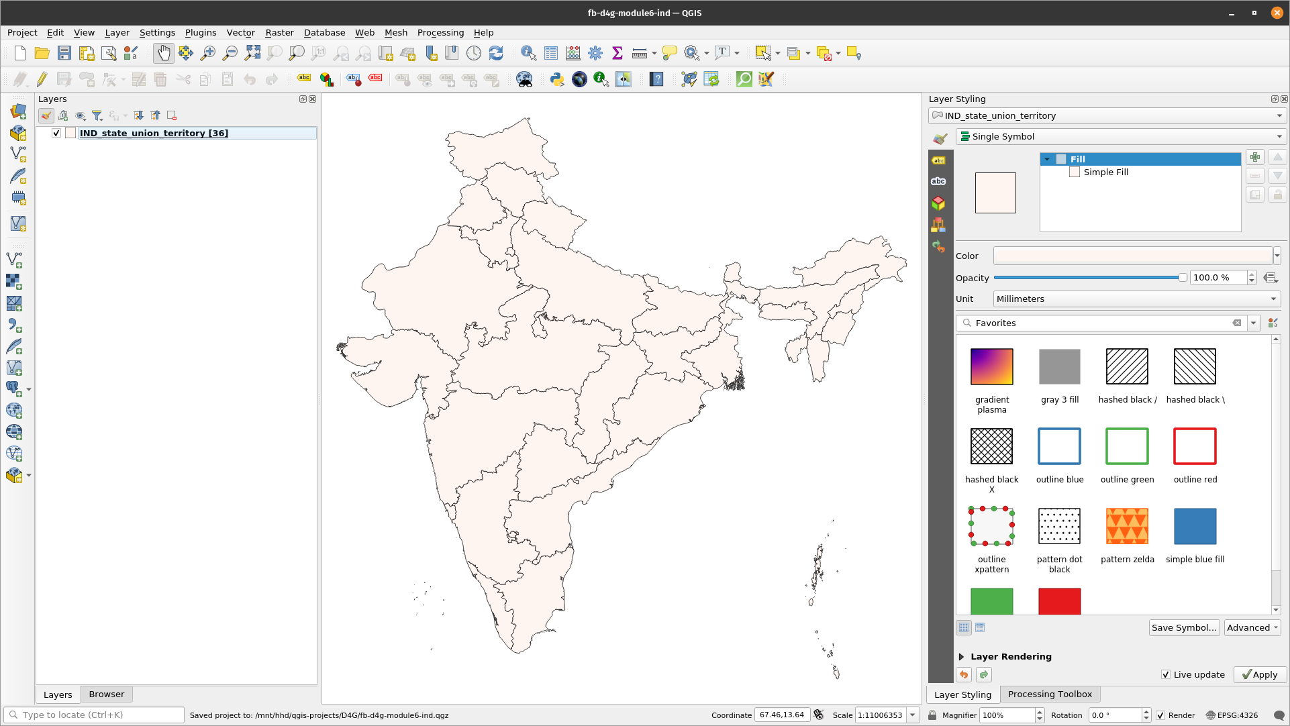This screenshot has width=1290, height=726.
Task: Open Processing Toolbox gear icon
Action: [595, 53]
